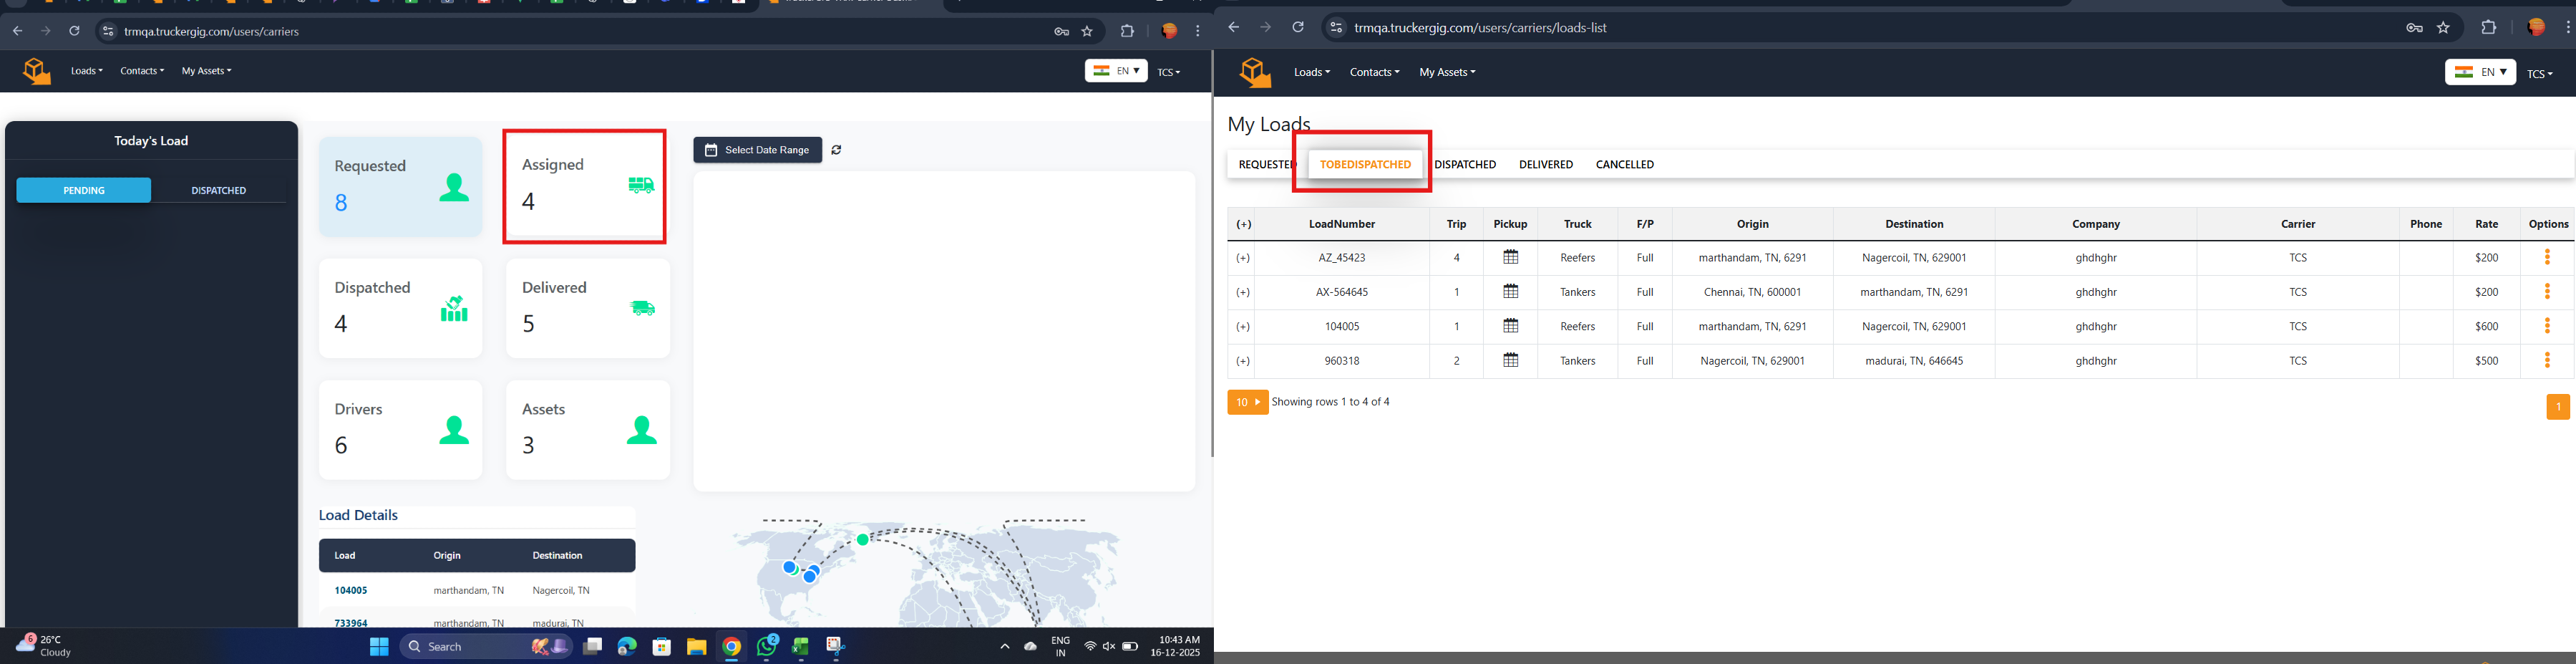Viewport: 2576px width, 664px height.
Task: Switch to the TOBEDISPATCHED tab
Action: tap(1365, 164)
